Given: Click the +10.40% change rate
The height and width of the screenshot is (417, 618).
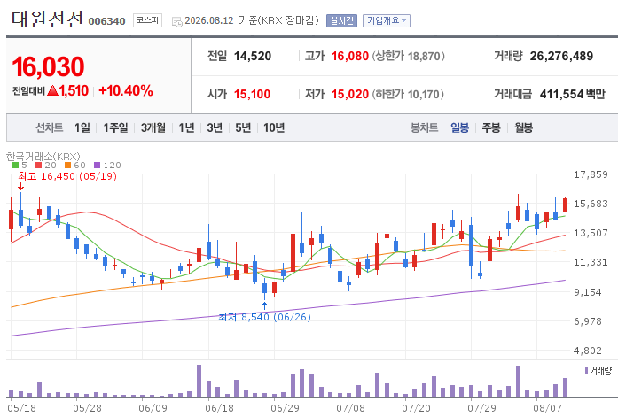Looking at the screenshot, I should point(126,91).
